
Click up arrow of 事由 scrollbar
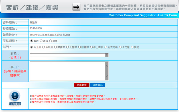107,66
